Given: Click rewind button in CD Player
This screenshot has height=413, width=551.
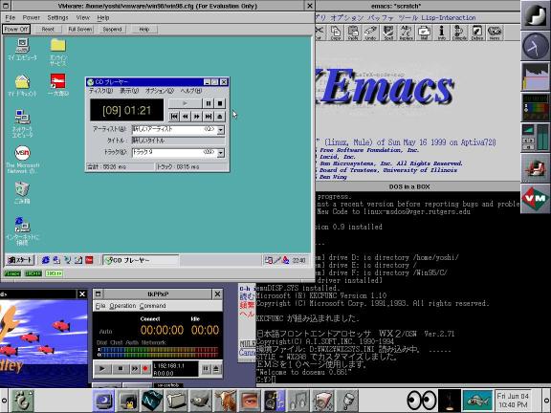Looking at the screenshot, I should tap(186, 117).
